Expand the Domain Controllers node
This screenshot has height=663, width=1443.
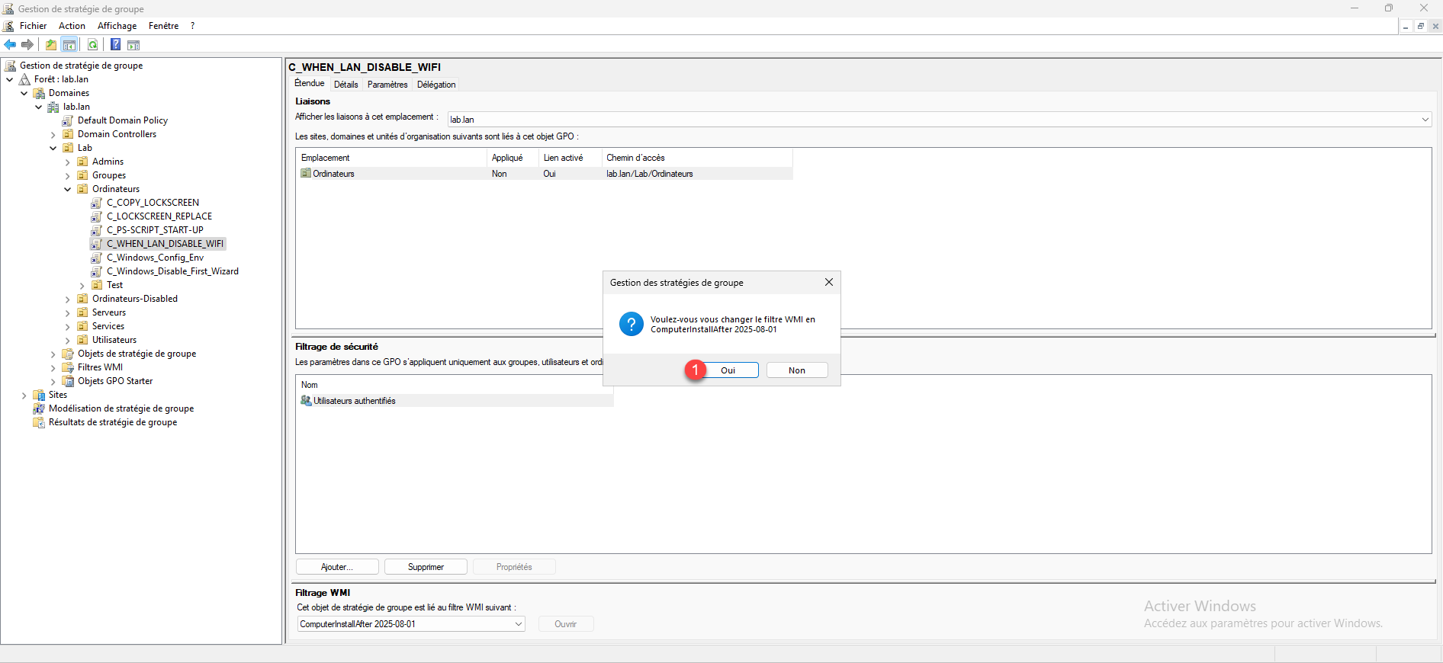[x=53, y=135]
